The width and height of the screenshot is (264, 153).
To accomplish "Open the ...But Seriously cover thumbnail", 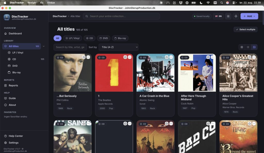I will [x=72, y=73].
